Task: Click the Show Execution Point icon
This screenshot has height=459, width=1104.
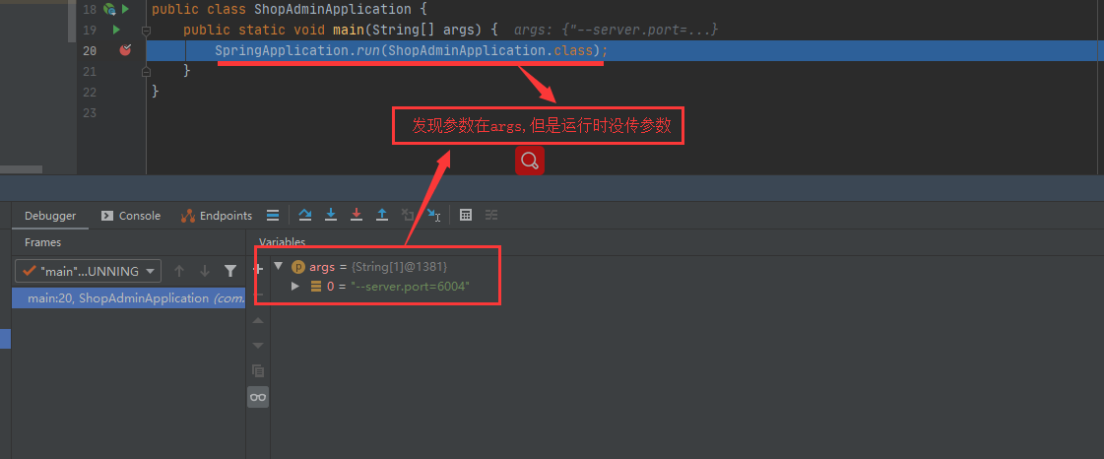Action: click(273, 215)
